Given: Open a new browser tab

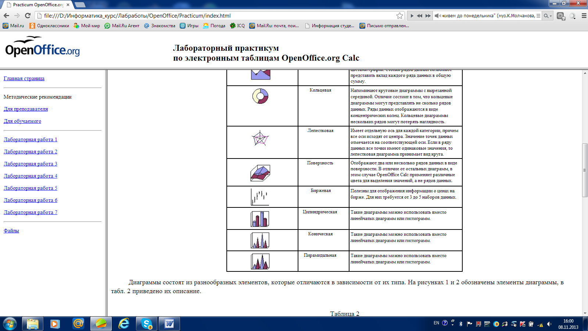Looking at the screenshot, I should (80, 5).
